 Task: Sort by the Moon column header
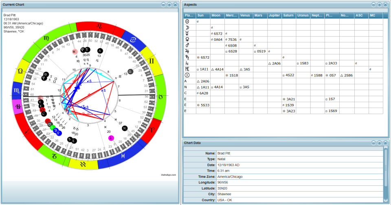[217, 15]
